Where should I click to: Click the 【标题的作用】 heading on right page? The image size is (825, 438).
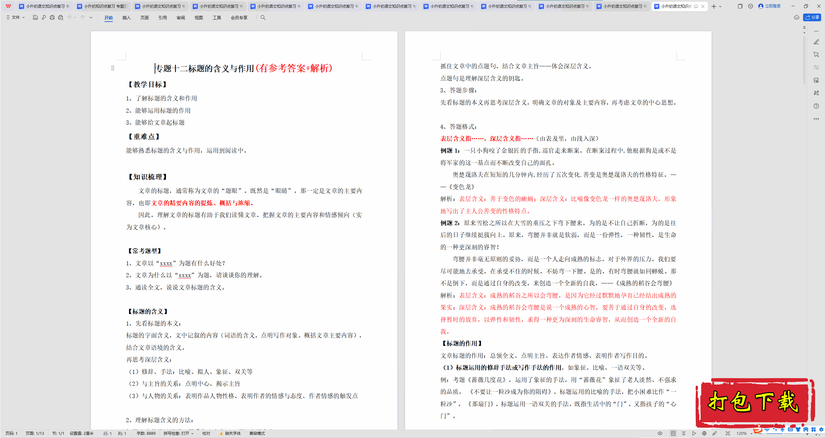click(x=462, y=343)
